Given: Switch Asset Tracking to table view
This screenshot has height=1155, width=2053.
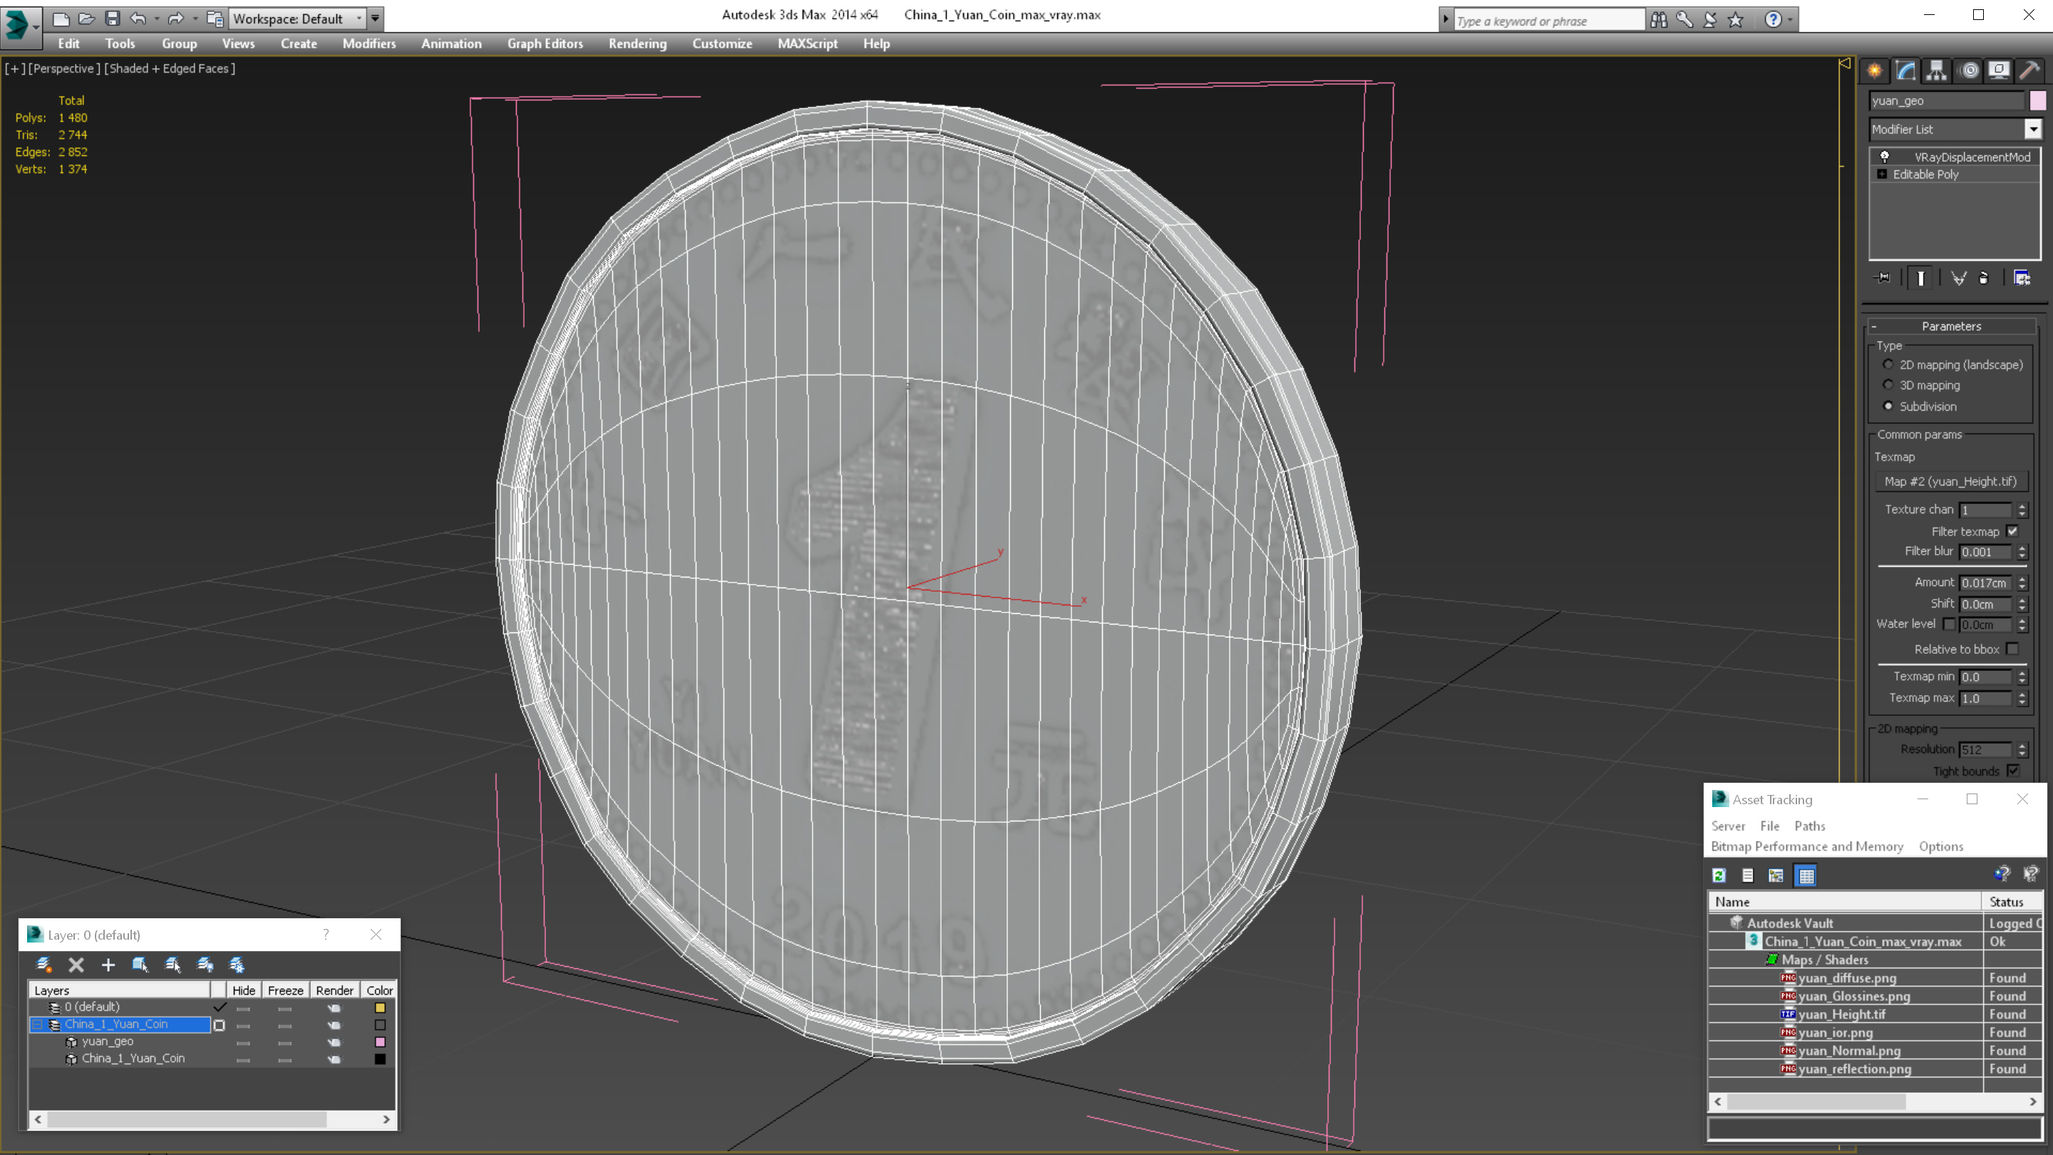Looking at the screenshot, I should (1806, 876).
